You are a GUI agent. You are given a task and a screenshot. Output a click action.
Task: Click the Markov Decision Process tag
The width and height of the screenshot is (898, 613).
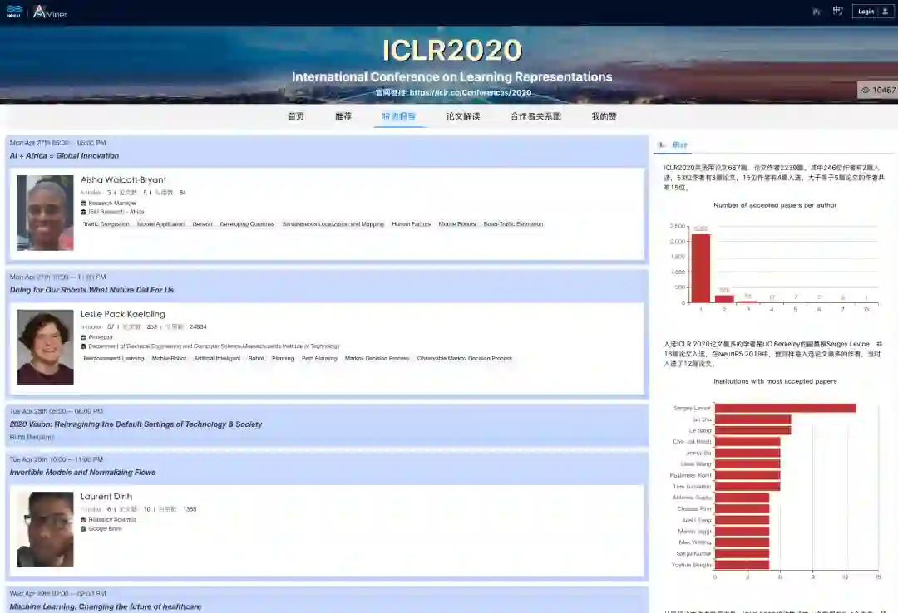coord(377,359)
